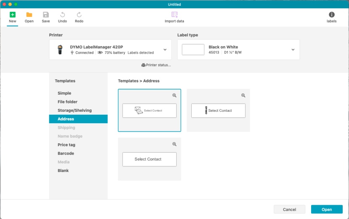Click the Import data icon
The image size is (349, 219).
pyautogui.click(x=174, y=15)
